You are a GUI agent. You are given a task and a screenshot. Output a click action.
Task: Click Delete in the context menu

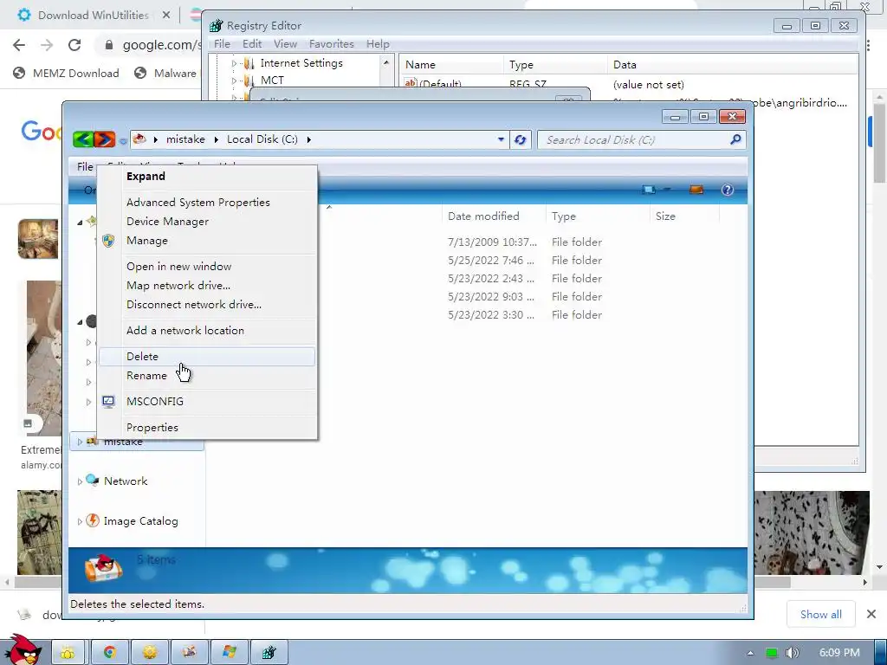click(x=207, y=357)
